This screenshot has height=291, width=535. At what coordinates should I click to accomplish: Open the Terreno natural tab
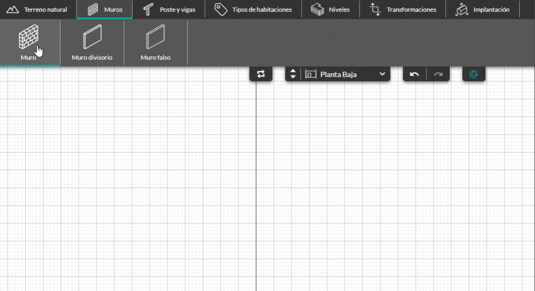(37, 9)
